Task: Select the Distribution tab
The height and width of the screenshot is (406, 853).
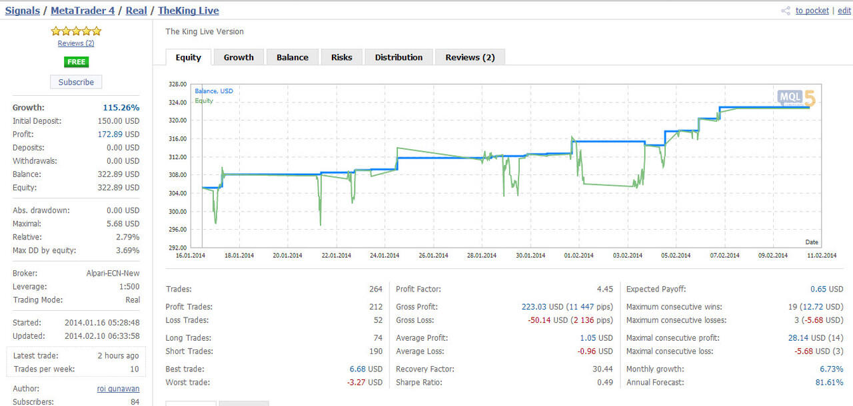Action: tap(399, 57)
